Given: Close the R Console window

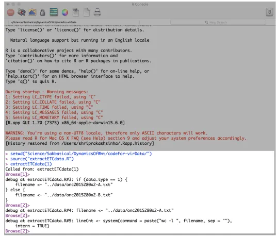Looking at the screenshot, I should click(x=8, y=4).
